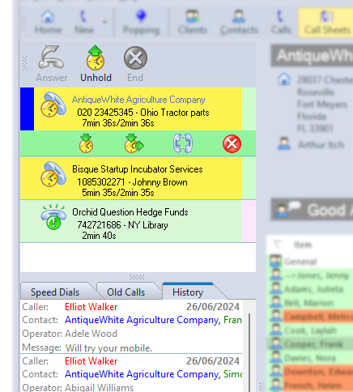This screenshot has width=353, height=392.
Task: Click AntiqueWhite Agriculture Company link in second history entry
Action: point(142,374)
